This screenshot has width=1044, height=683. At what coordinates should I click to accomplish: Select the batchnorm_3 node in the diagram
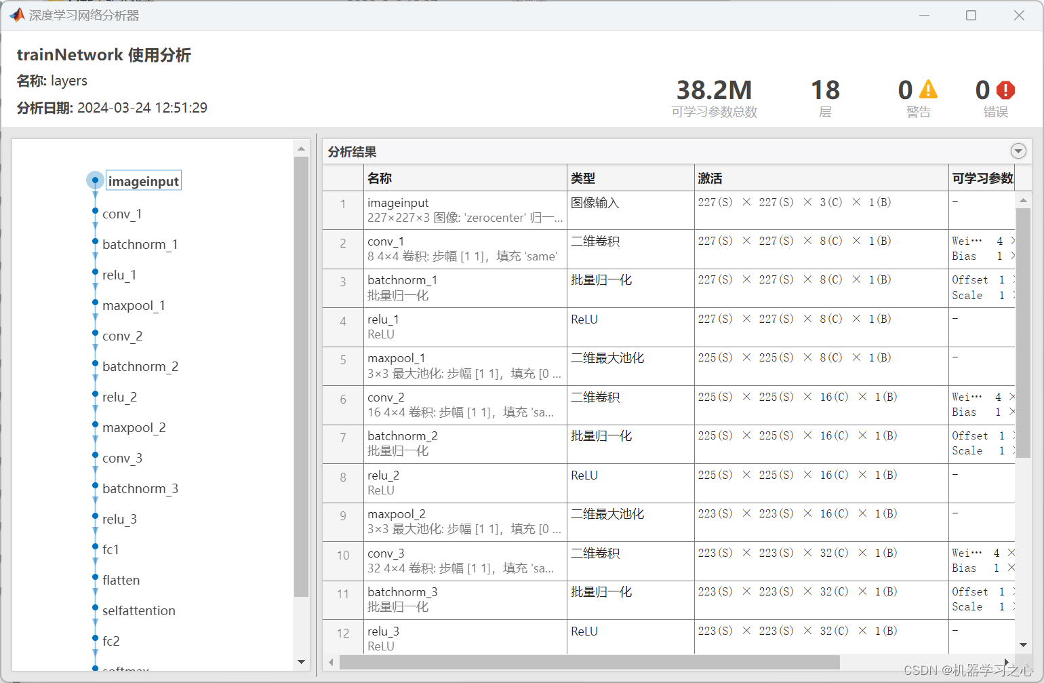(x=140, y=488)
